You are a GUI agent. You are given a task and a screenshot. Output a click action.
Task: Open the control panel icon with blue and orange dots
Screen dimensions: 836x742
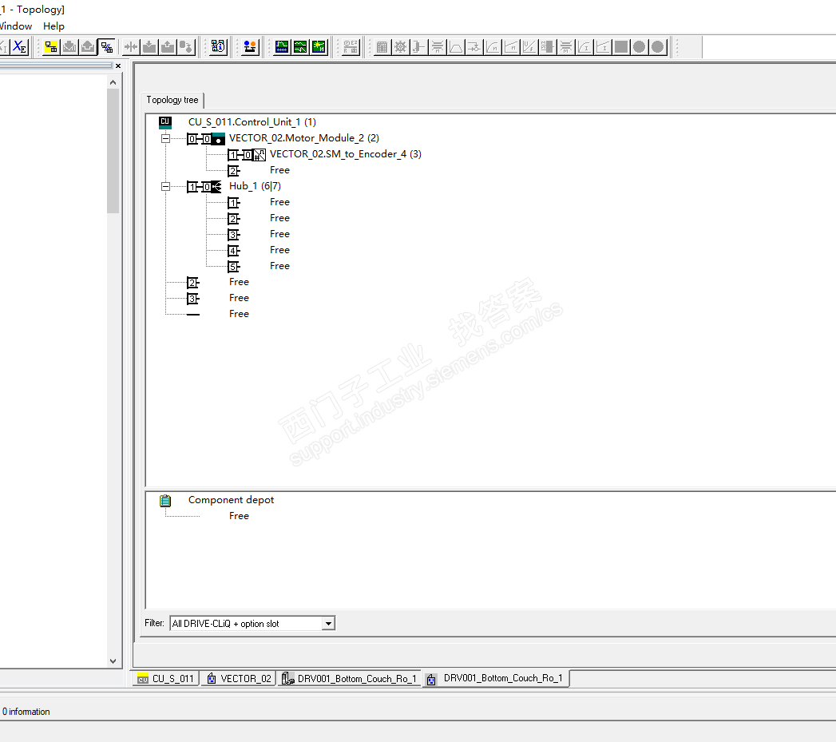tap(250, 47)
